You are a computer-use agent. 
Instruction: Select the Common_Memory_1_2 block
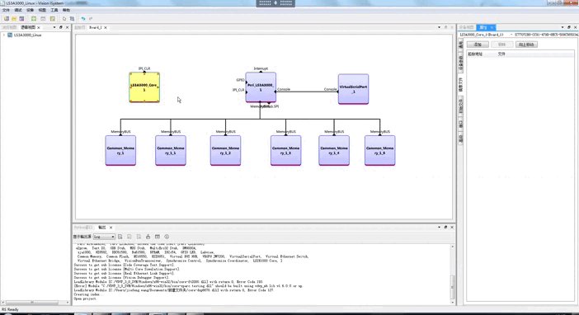pos(226,150)
